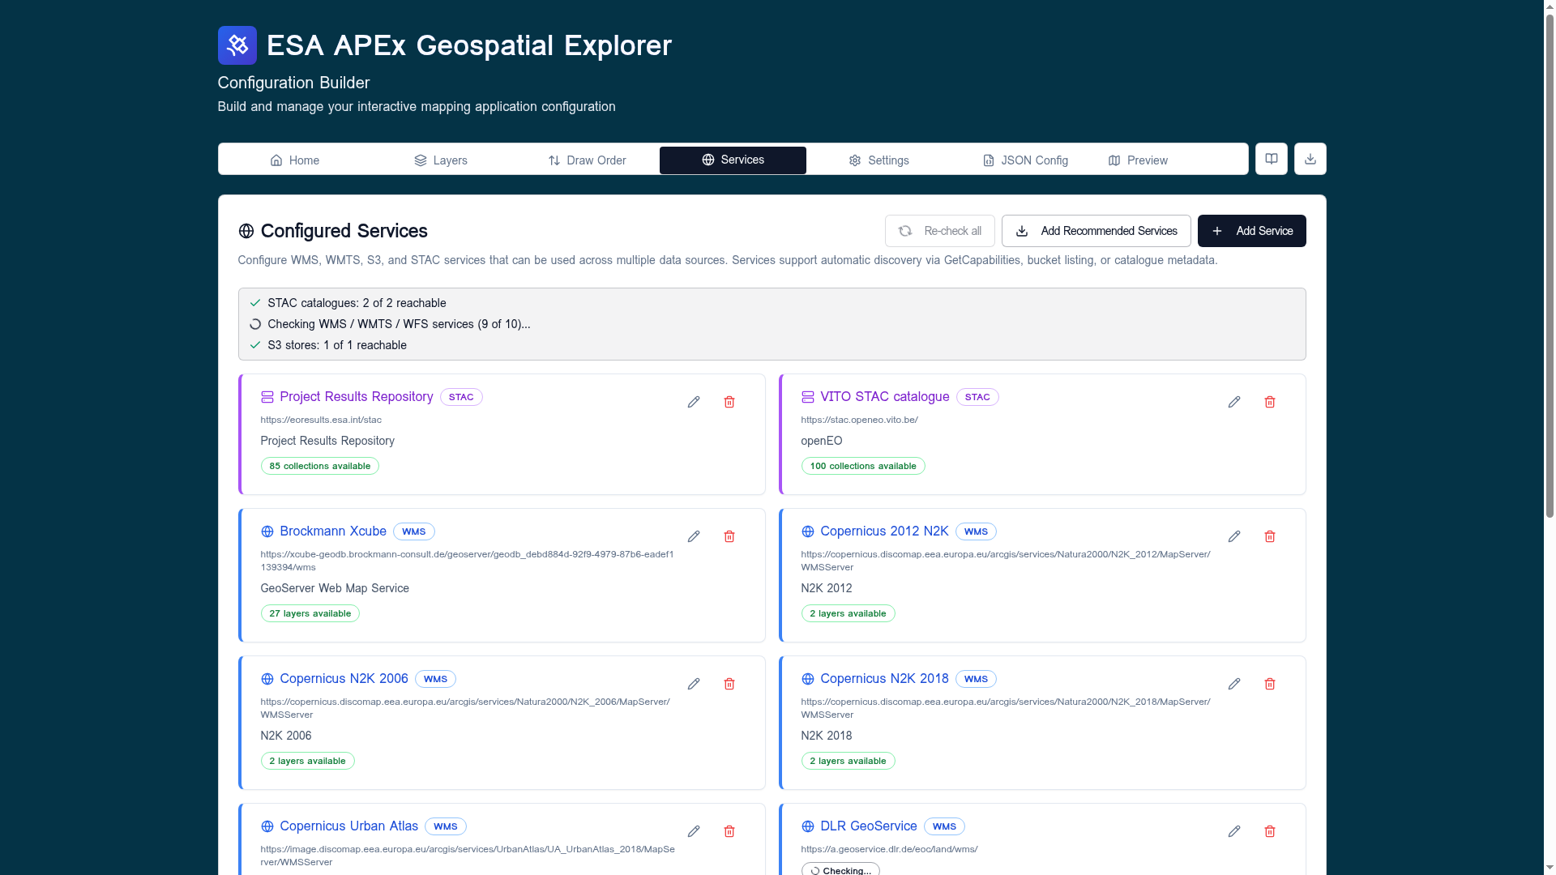Screen dimensions: 1556x875
Task: Click the 85 collections available badge
Action: pyautogui.click(x=320, y=466)
